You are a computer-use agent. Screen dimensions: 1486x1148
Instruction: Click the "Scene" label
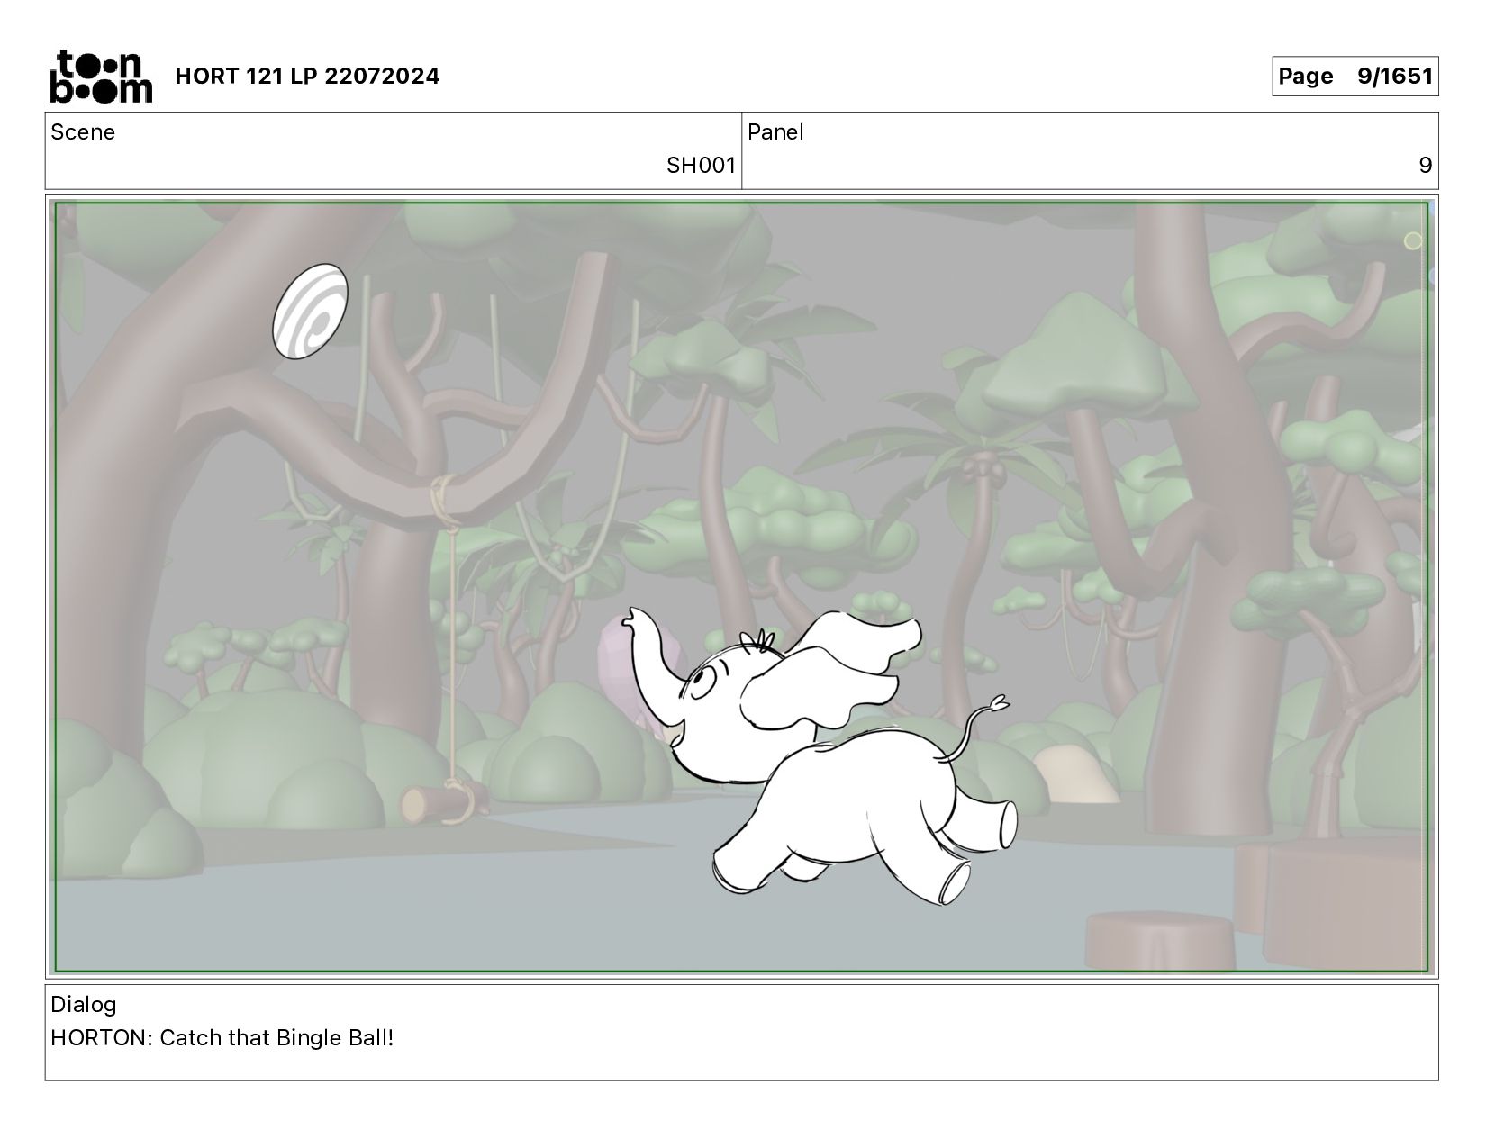pos(83,132)
